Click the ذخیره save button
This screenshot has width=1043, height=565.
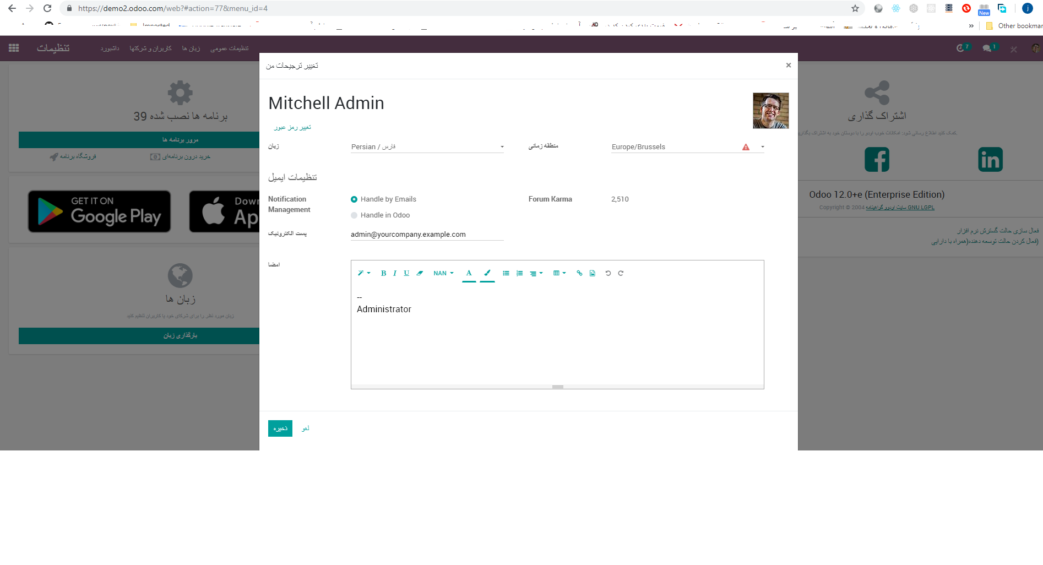[280, 428]
